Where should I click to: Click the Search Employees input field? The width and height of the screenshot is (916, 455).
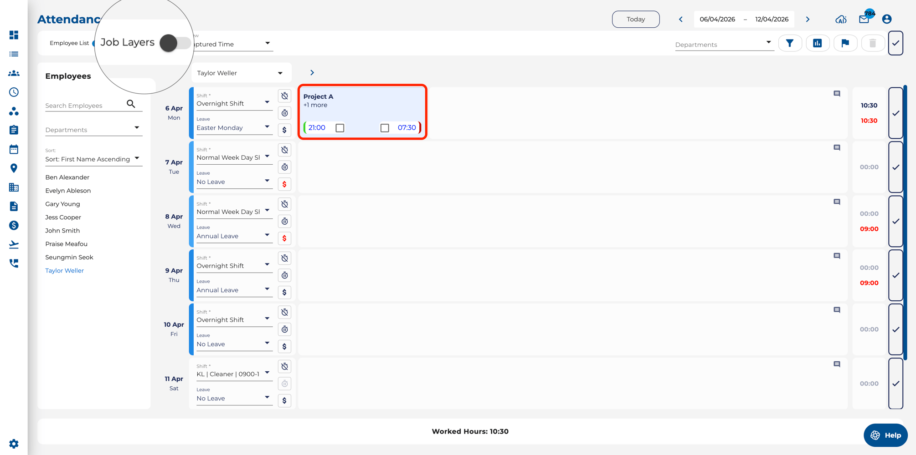tap(84, 106)
